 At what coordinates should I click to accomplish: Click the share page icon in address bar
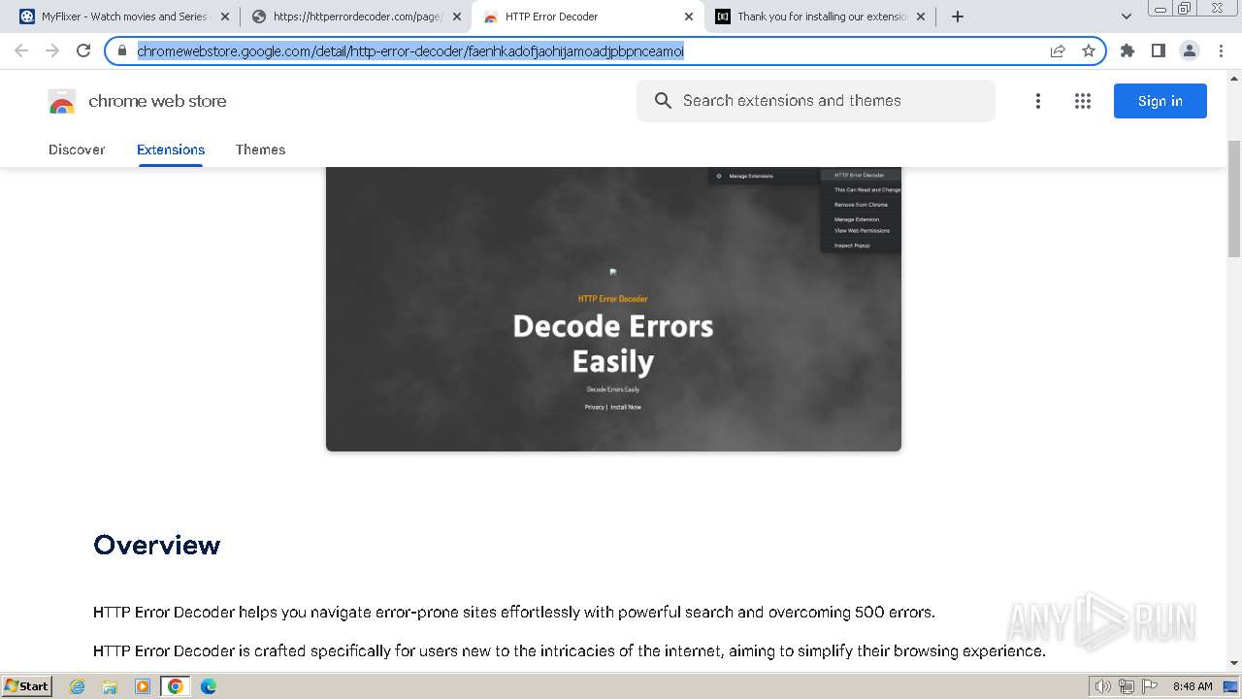point(1058,50)
